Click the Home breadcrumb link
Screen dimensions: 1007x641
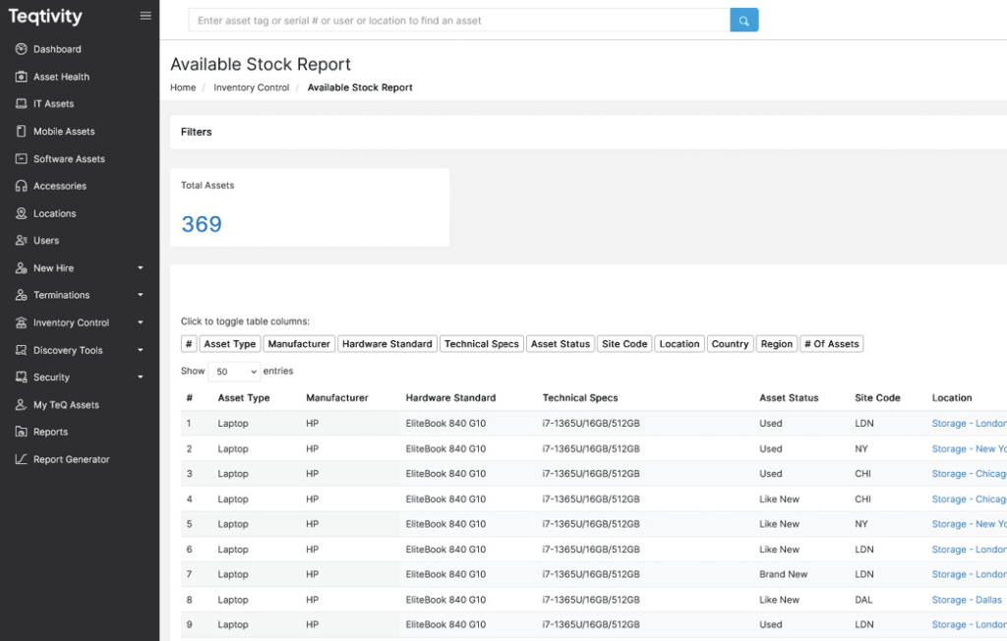point(183,87)
